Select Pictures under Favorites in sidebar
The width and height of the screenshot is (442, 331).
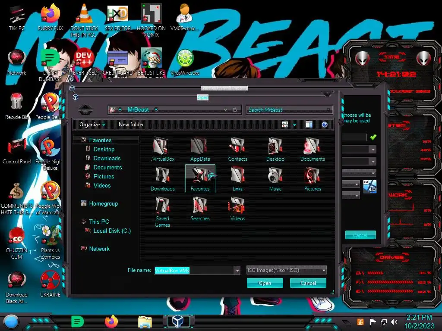point(104,176)
